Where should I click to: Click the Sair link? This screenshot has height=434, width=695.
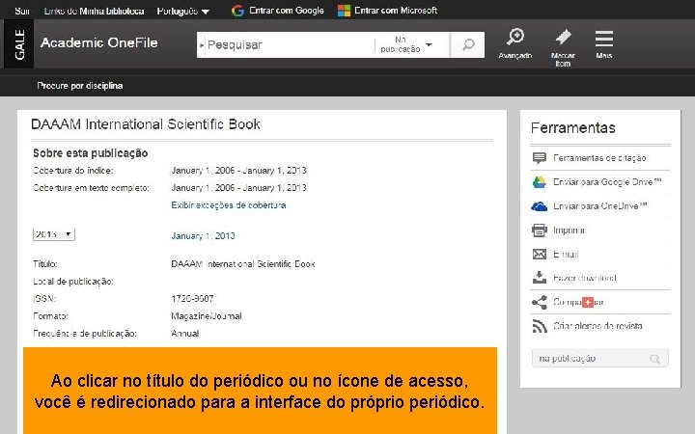(21, 11)
